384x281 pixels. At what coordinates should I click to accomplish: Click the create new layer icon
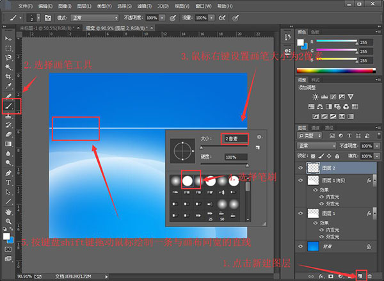tap(360, 276)
